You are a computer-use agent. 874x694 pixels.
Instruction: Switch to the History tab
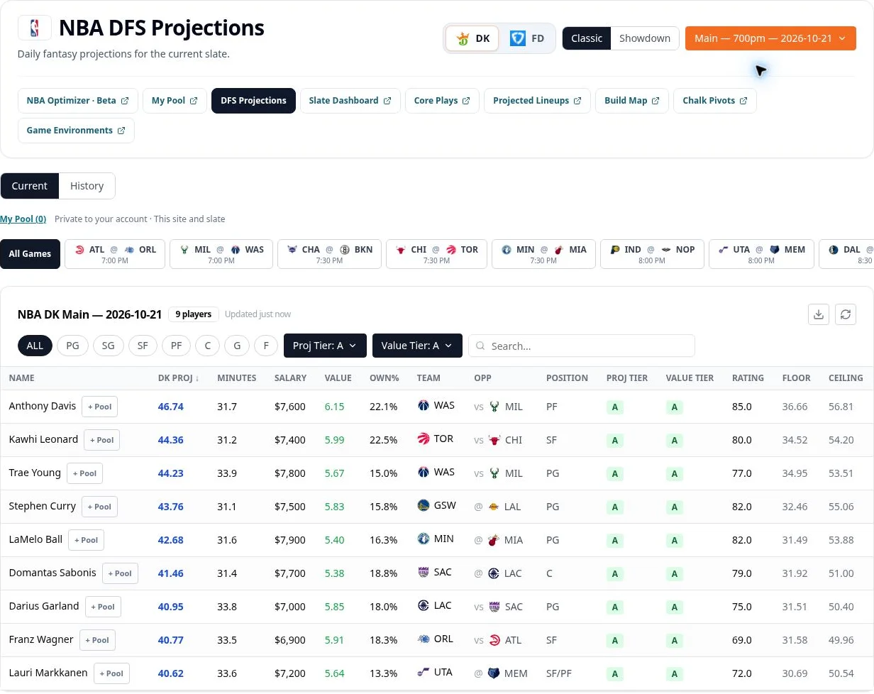coord(87,186)
